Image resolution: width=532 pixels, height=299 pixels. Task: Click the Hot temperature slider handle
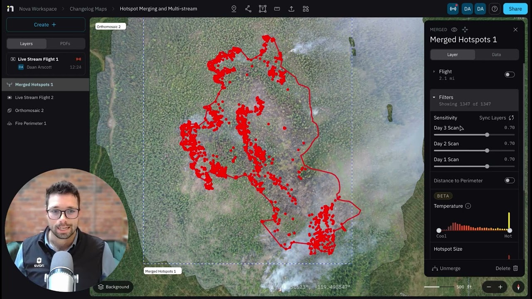510,230
